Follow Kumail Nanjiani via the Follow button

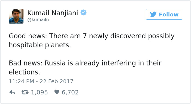[164, 14]
